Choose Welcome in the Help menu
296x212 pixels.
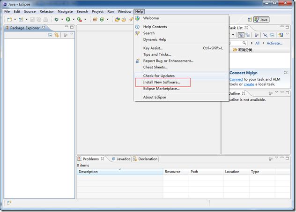click(x=181, y=18)
